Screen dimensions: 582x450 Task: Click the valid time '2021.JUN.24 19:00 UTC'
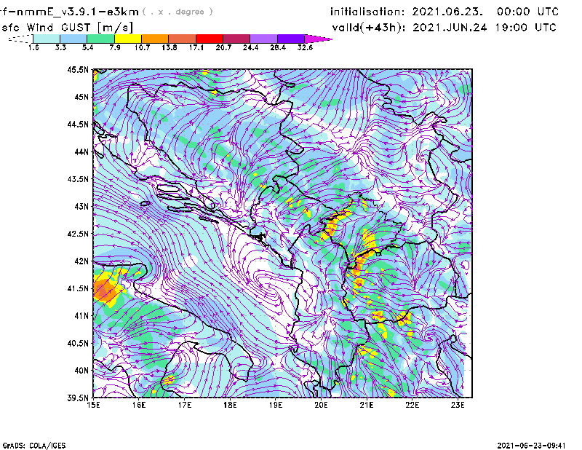tap(485, 28)
